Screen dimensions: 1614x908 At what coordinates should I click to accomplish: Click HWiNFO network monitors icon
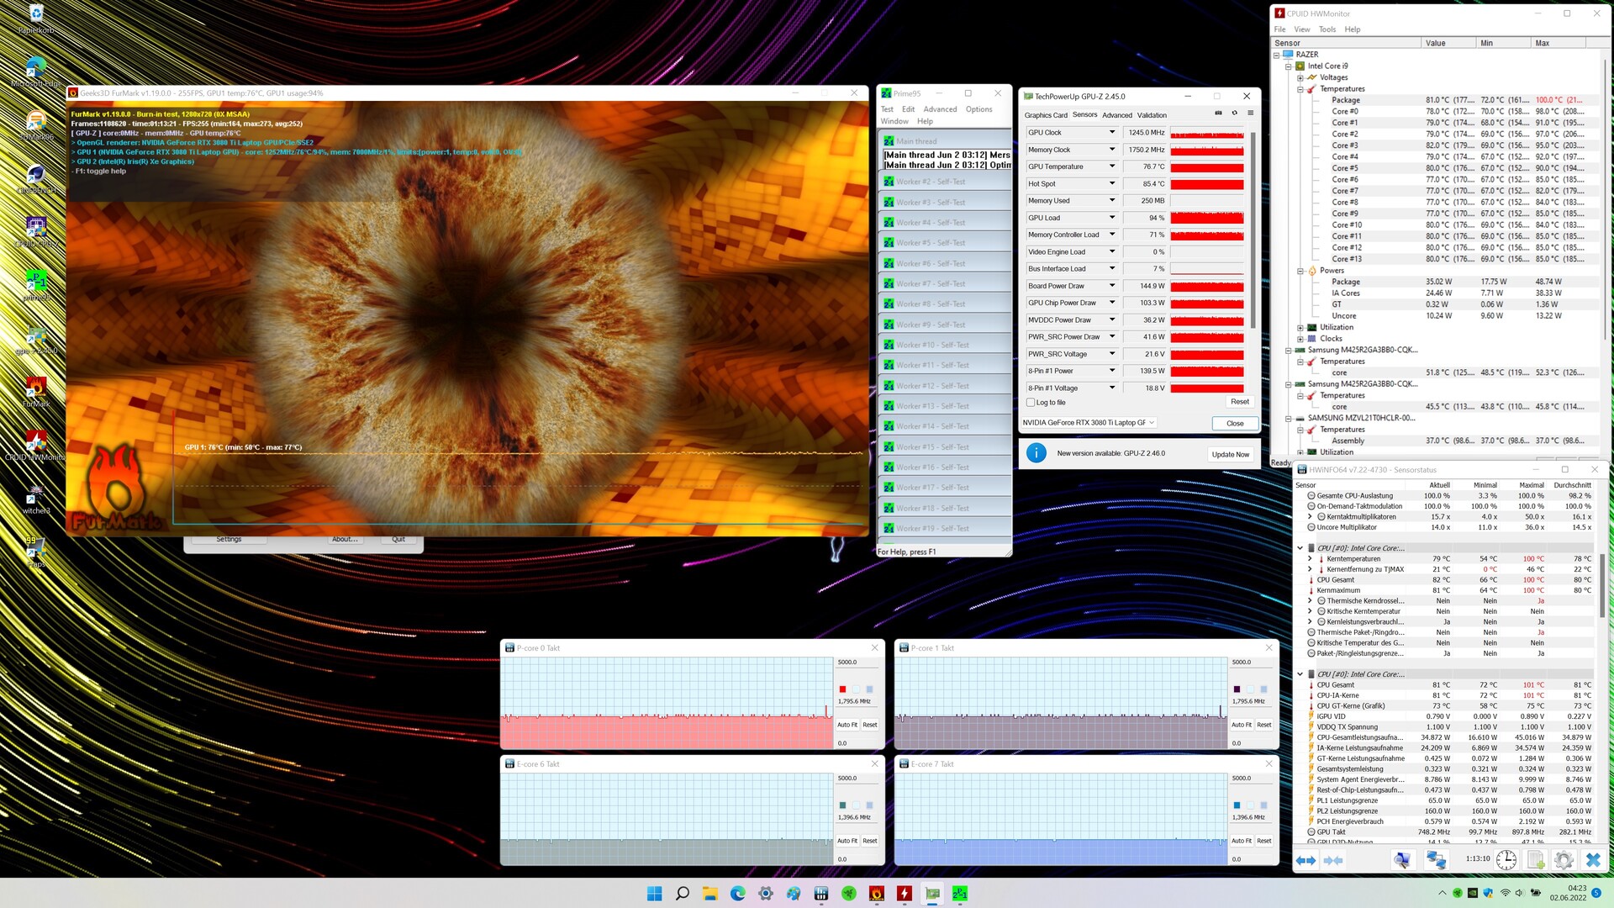pos(1436,859)
